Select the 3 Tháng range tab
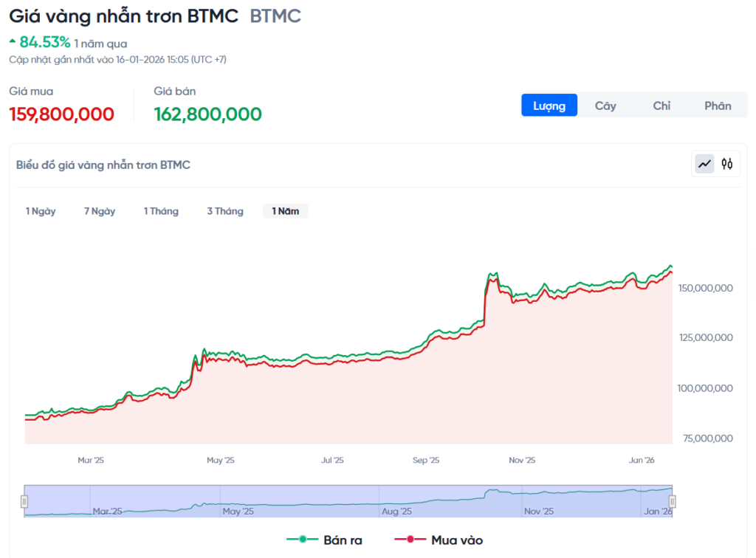Viewport: 756px width, 558px height. coord(225,211)
